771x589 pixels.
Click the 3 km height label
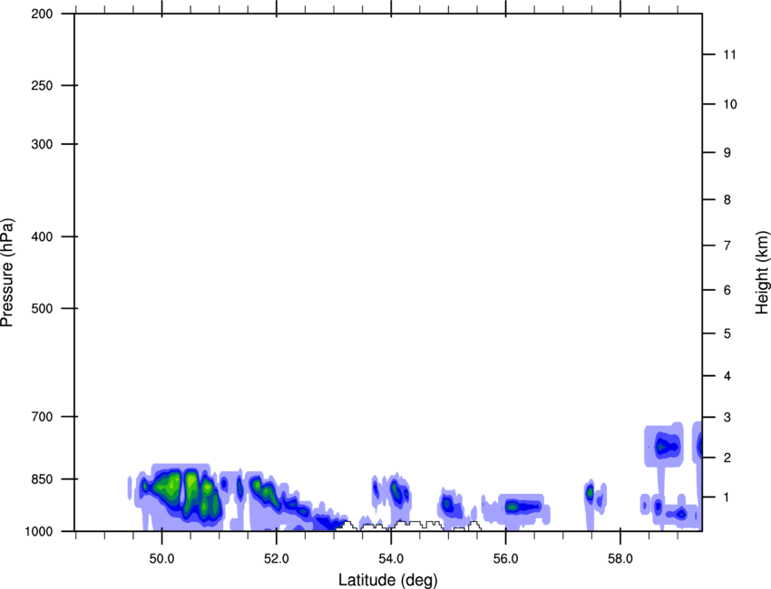727,418
